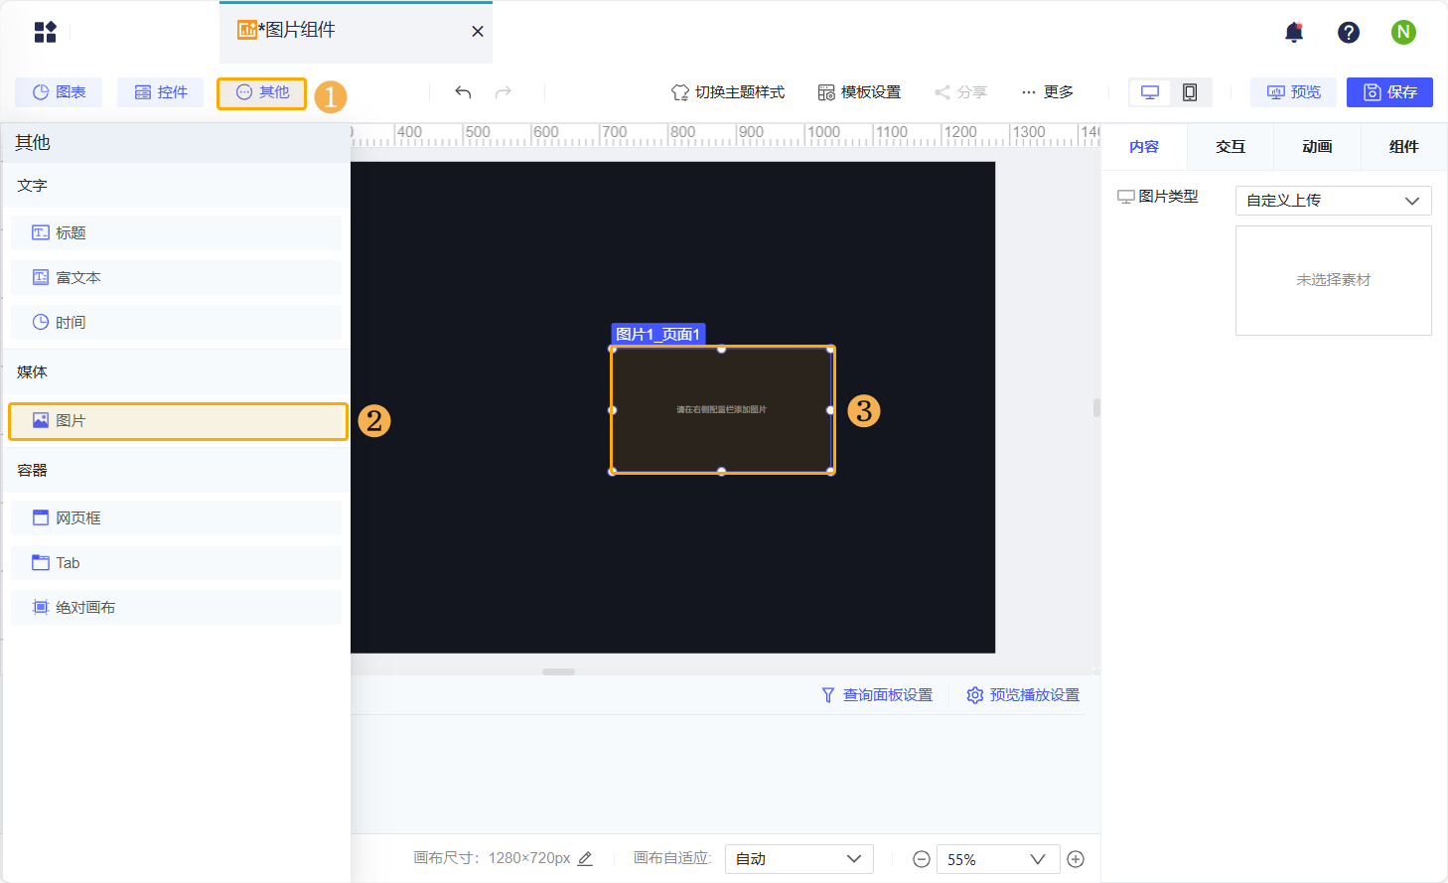
Task: Add a Tab container component
Action: [x=176, y=562]
